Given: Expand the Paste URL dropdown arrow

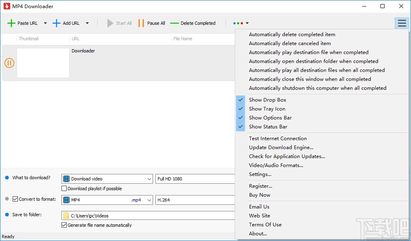Looking at the screenshot, I should point(45,23).
